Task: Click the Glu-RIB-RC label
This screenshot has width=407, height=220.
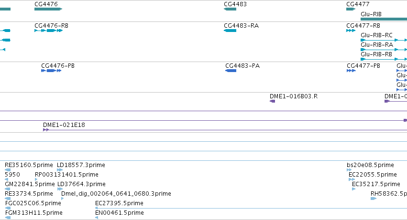Action: 377,35
